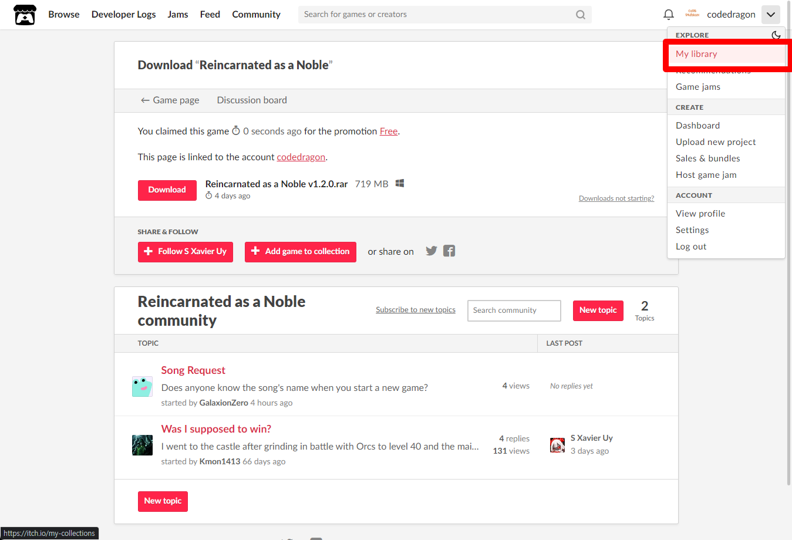Open Developer Logs in navigation
Image resolution: width=792 pixels, height=540 pixels.
124,15
